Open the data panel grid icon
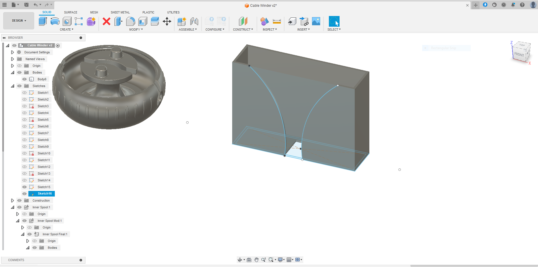This screenshot has width=538, height=267. point(4,5)
